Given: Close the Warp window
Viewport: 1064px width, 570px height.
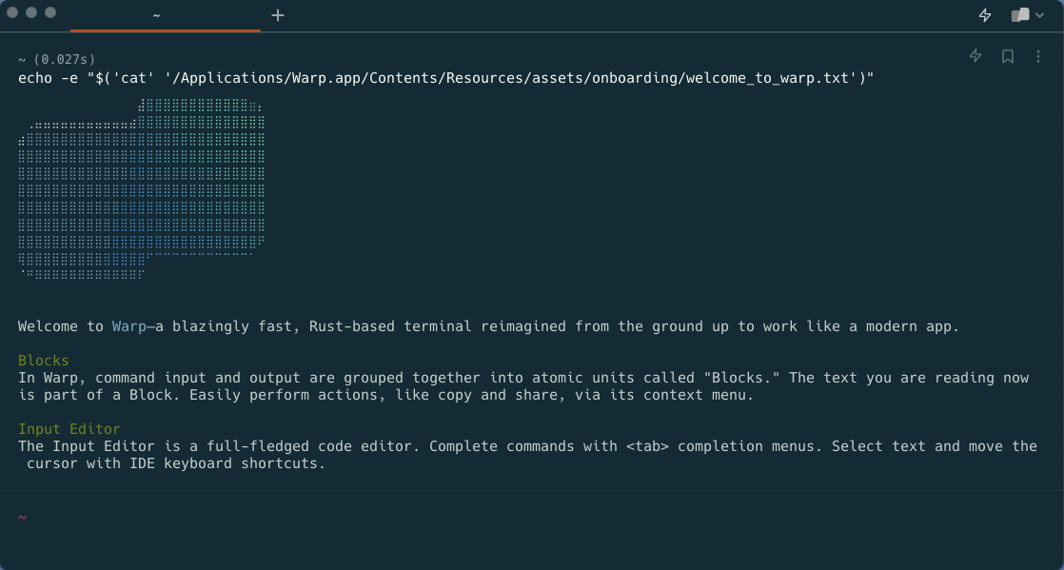Looking at the screenshot, I should point(12,13).
